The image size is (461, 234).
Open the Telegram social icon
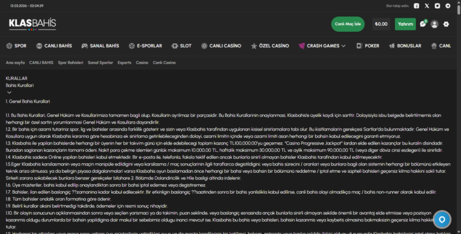[x=448, y=6]
